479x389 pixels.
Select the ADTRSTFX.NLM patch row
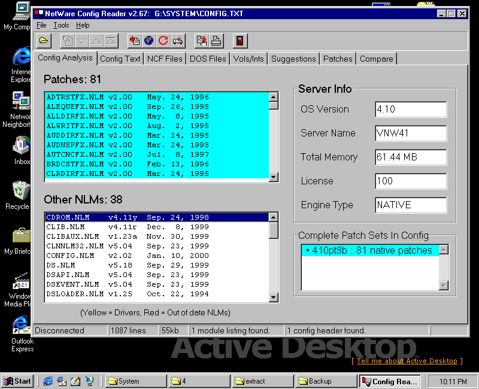click(x=157, y=97)
